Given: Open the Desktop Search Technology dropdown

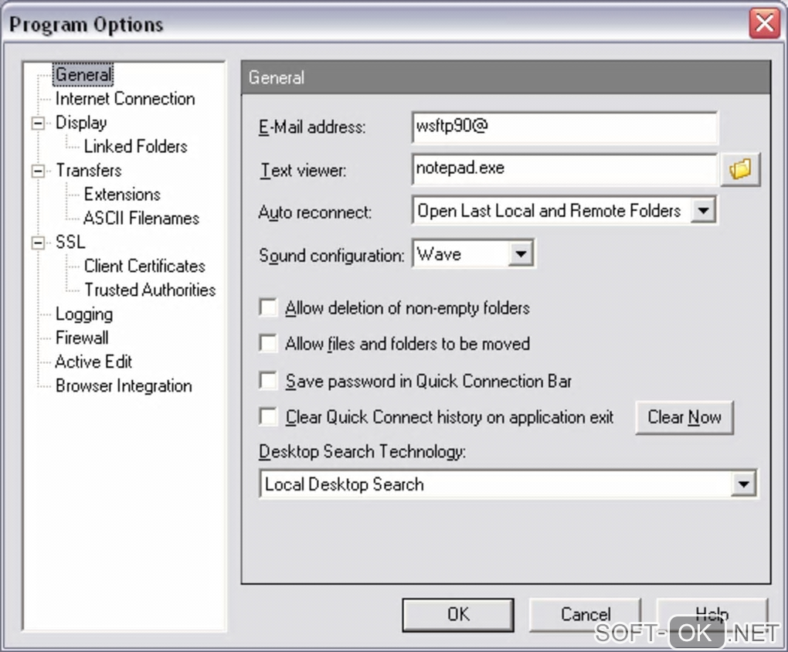Looking at the screenshot, I should [743, 484].
